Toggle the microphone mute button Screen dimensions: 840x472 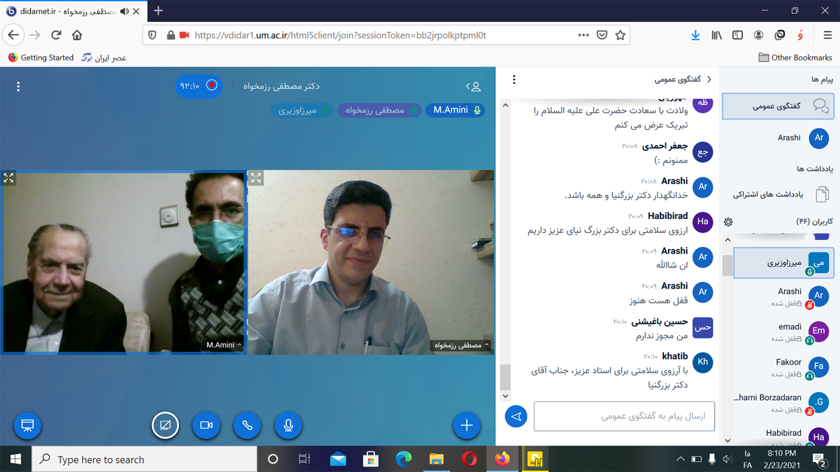point(288,425)
